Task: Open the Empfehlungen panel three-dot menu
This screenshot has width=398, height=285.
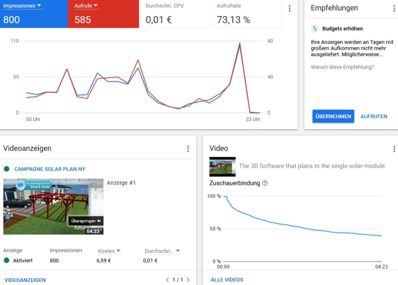Action: point(394,8)
